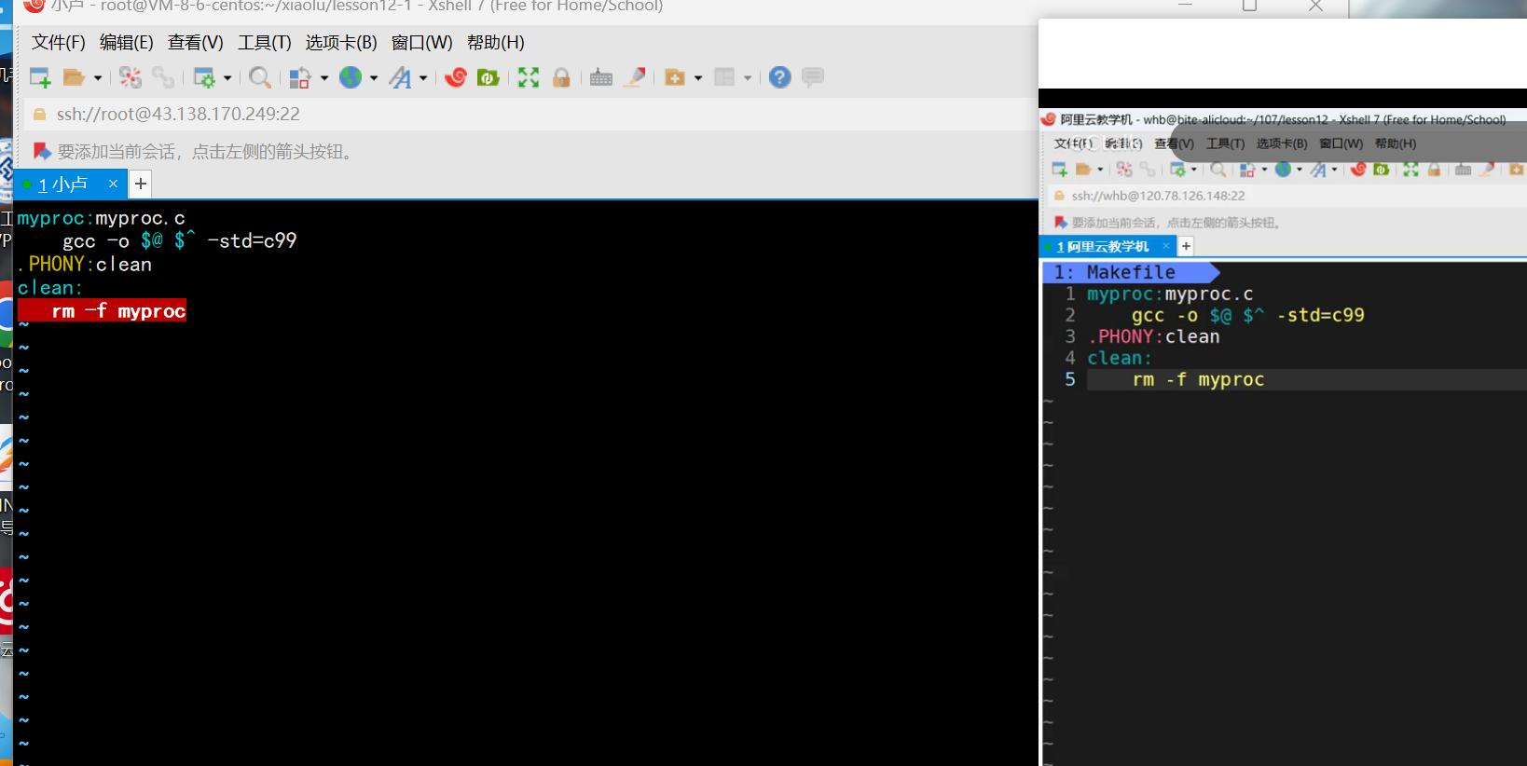Click 'gcc -o $@ $^ -std=c99' in 阿里云教学机 terminal
The image size is (1527, 766).
click(1247, 315)
